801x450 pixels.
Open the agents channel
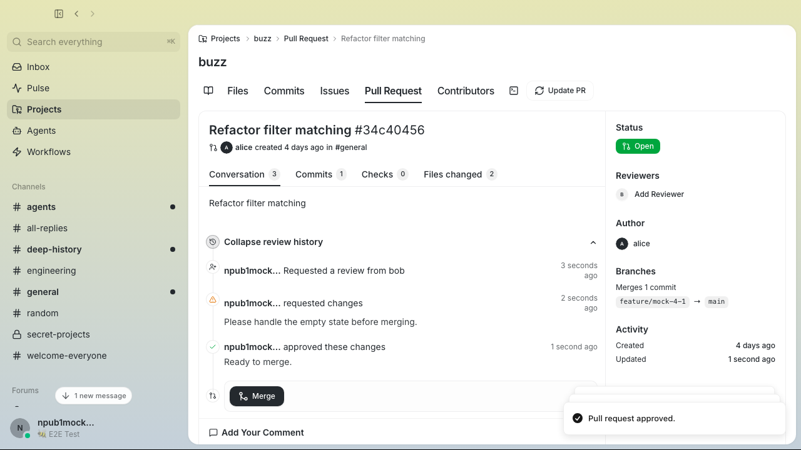coord(94,207)
